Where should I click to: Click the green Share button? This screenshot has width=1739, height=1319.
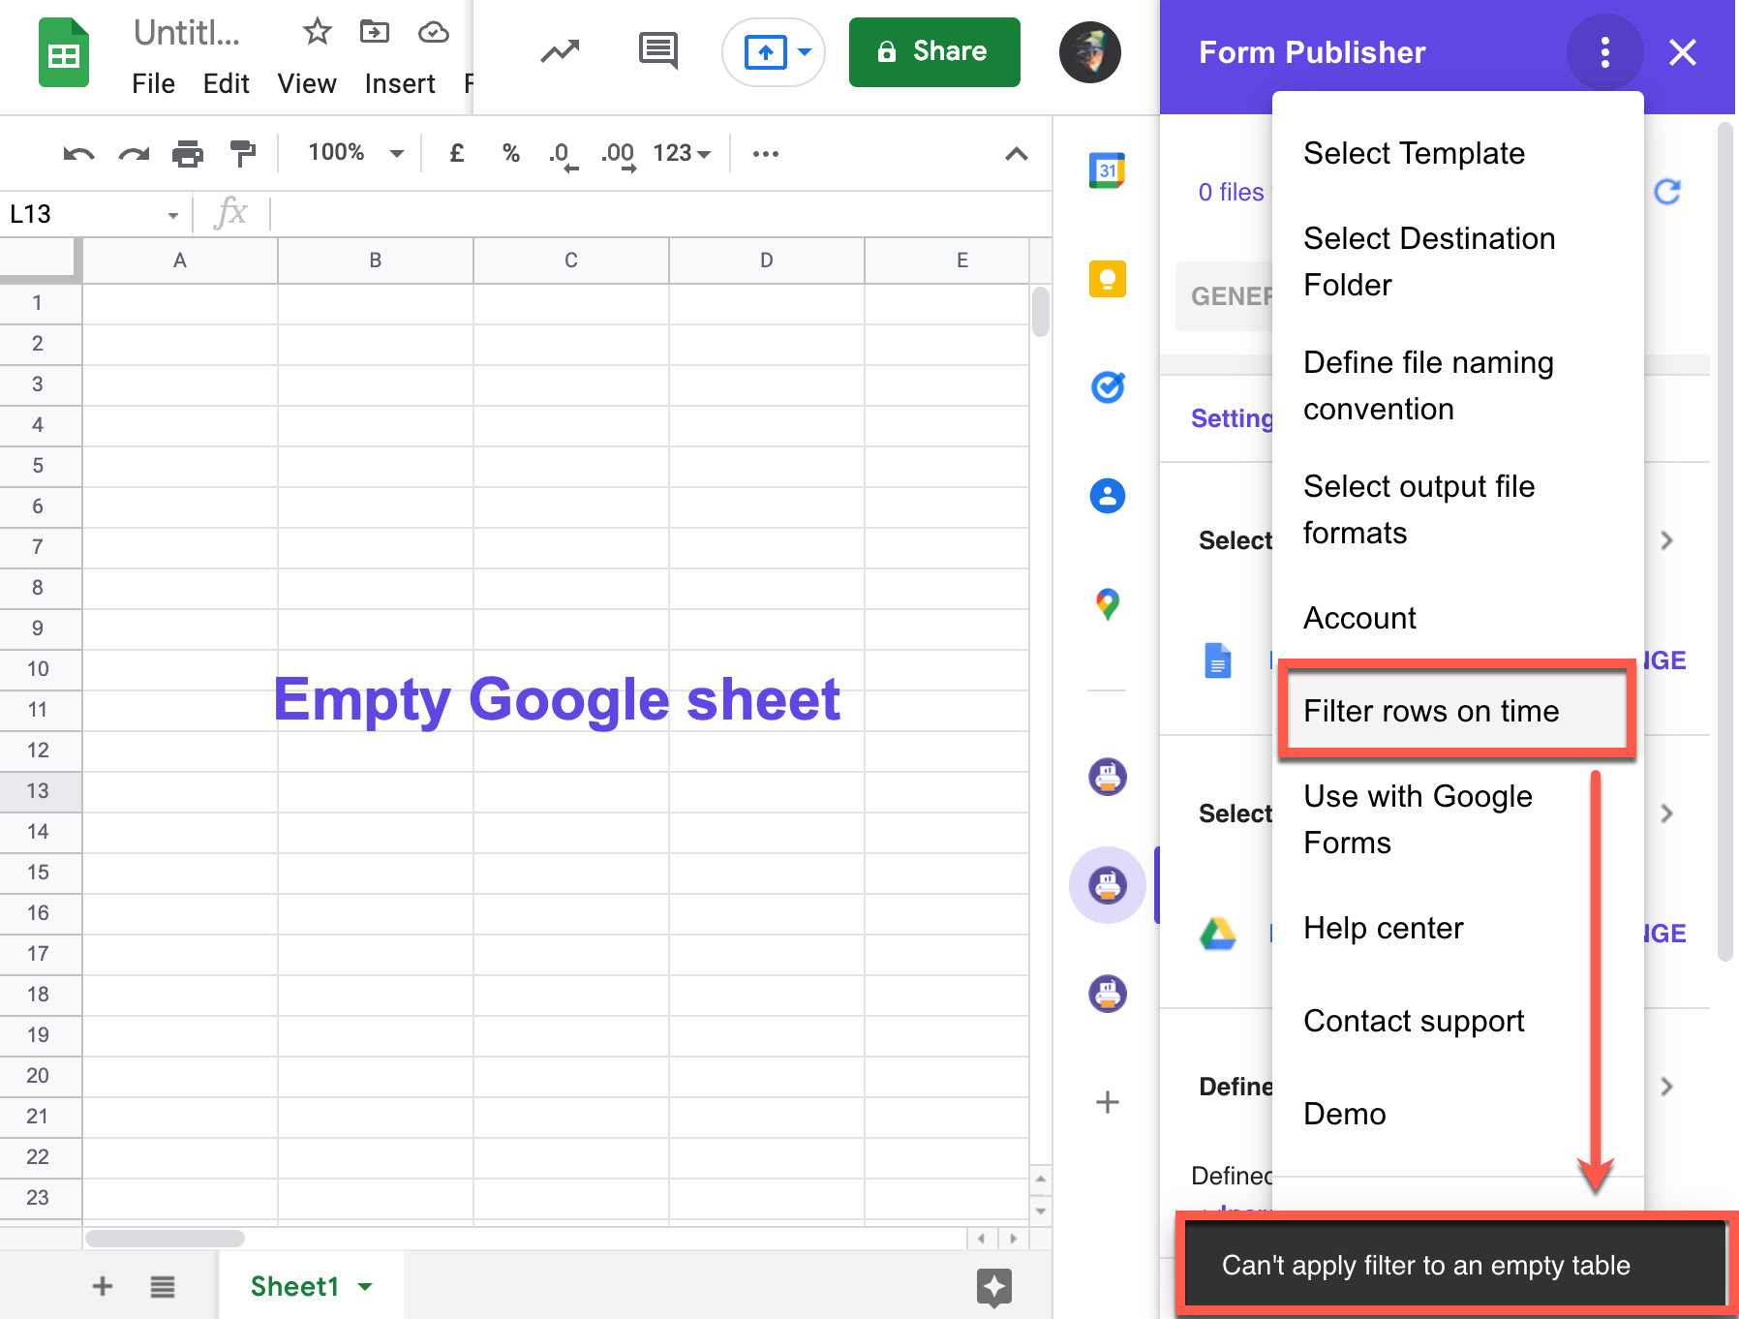click(x=934, y=52)
